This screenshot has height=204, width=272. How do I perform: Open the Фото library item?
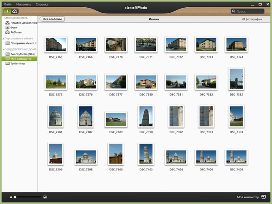pos(14,28)
